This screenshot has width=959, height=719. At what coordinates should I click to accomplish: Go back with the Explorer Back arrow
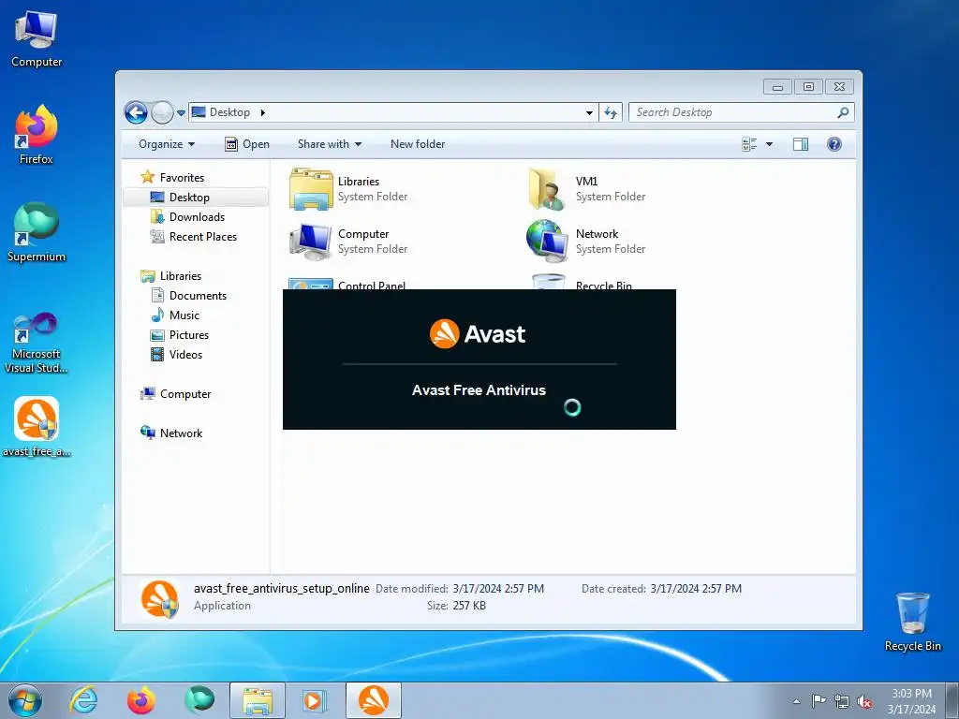pos(136,112)
